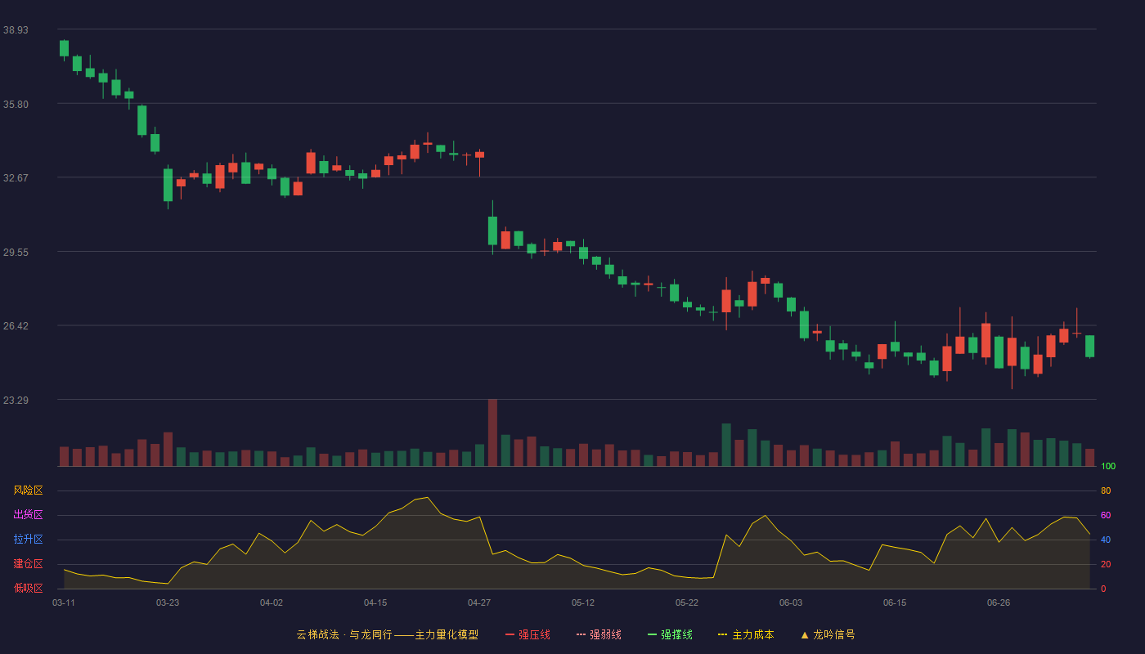Click the 06-26 date axis label
Screen dimensions: 1145x654
pyautogui.click(x=999, y=602)
